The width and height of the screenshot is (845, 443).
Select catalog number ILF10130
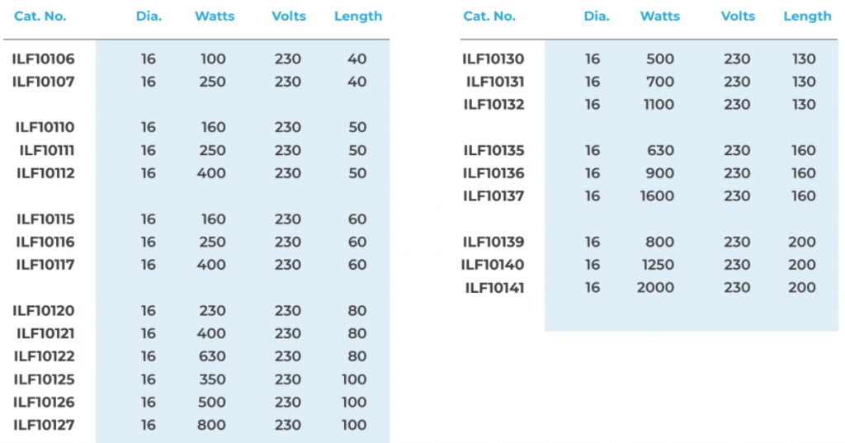(x=493, y=59)
